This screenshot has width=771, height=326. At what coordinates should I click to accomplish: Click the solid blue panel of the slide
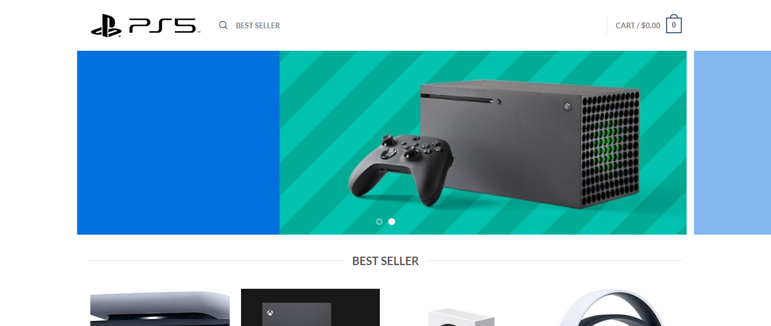click(178, 143)
